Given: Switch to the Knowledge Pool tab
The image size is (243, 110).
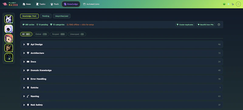Looking at the screenshot, I should [29, 16].
